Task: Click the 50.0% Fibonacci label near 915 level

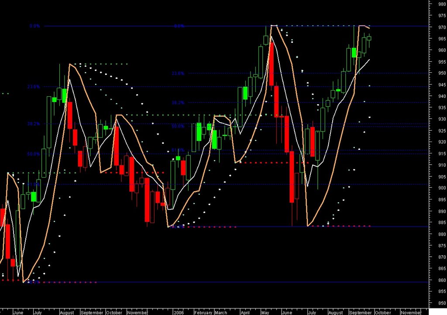Action: pyautogui.click(x=34, y=154)
